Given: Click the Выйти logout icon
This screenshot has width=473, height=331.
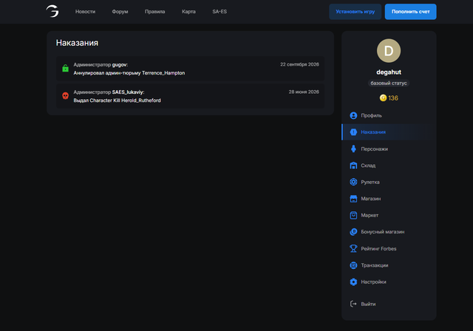Looking at the screenshot, I should click(353, 304).
